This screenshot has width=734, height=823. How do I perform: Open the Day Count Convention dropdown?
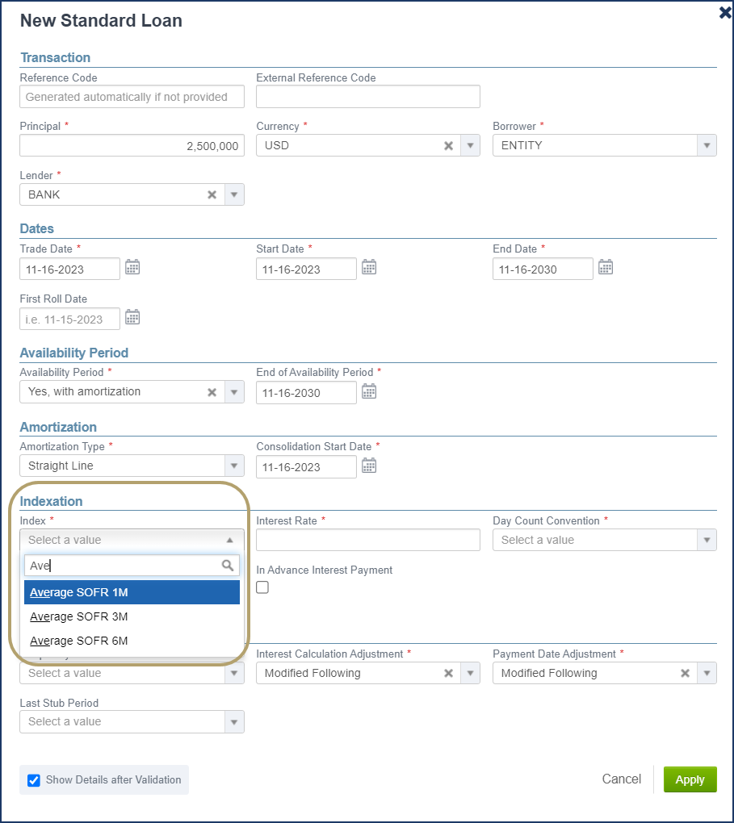[x=707, y=540]
